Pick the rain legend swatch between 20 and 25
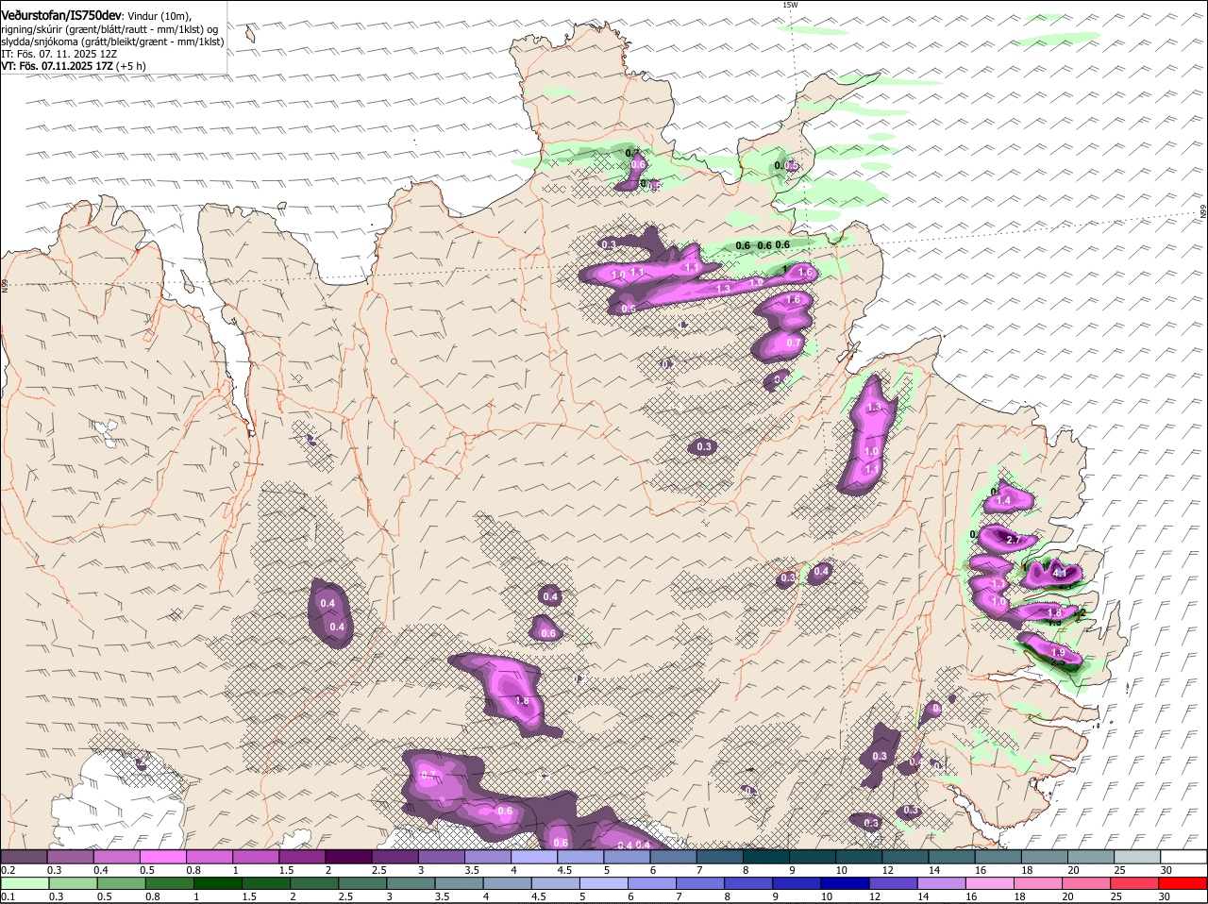Viewport: 1208px width, 904px height. [1087, 884]
